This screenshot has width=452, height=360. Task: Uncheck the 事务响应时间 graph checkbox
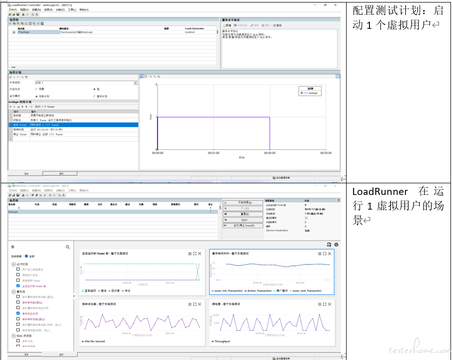18,313
